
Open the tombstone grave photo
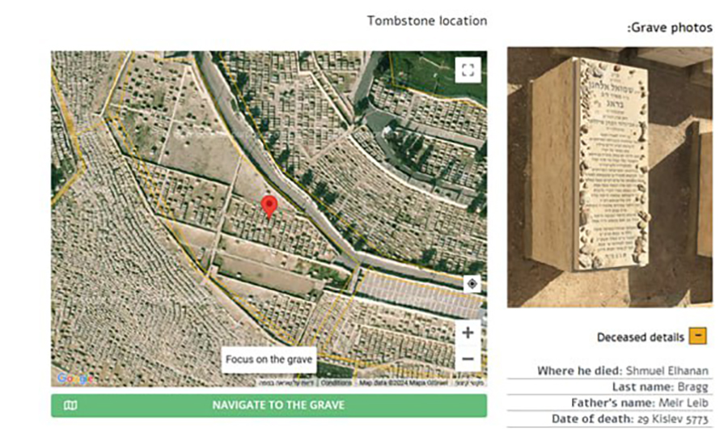tap(609, 176)
